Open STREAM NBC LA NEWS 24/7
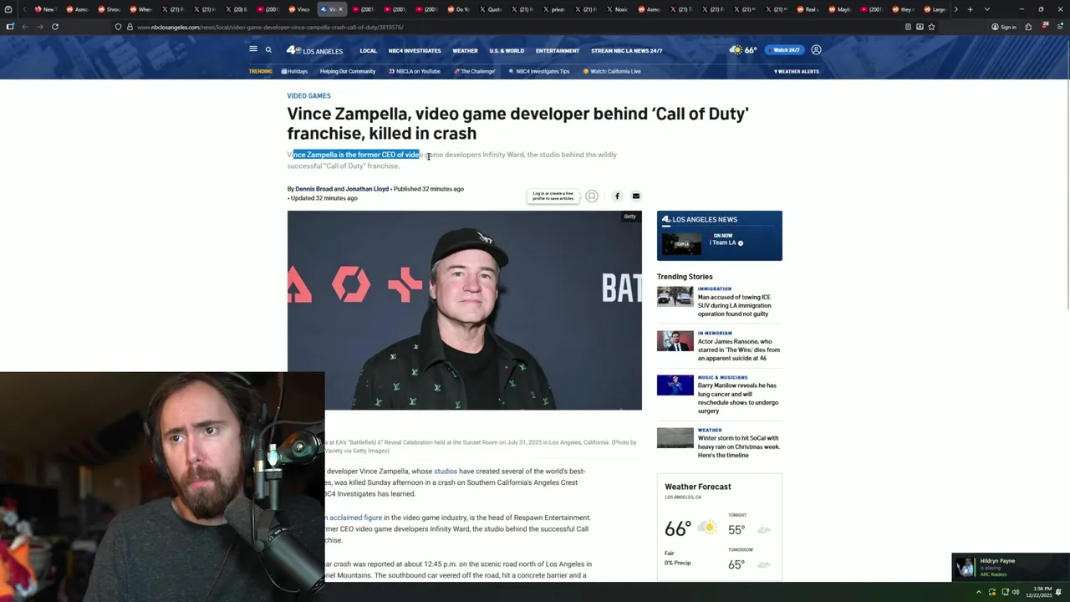Viewport: 1070px width, 602px height. pos(626,50)
